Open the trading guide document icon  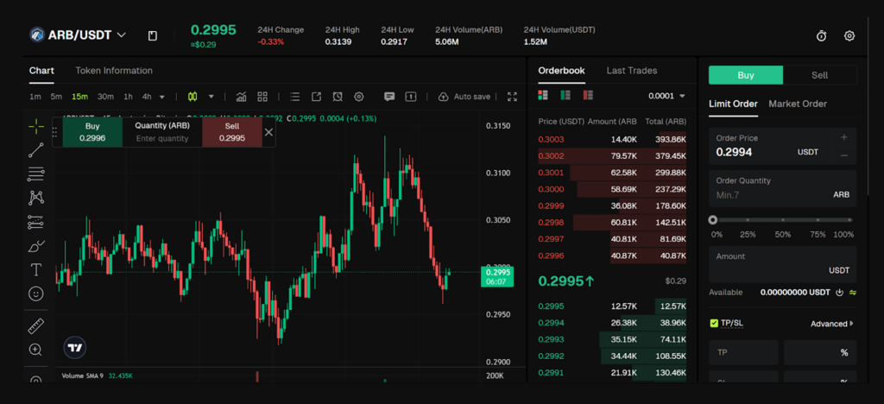point(152,36)
